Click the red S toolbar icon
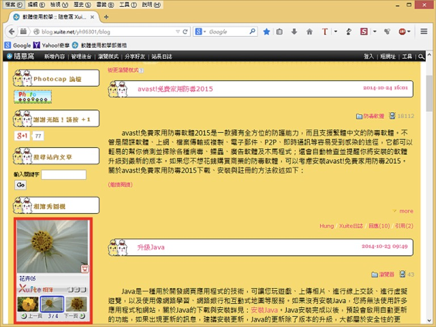 click(x=364, y=31)
